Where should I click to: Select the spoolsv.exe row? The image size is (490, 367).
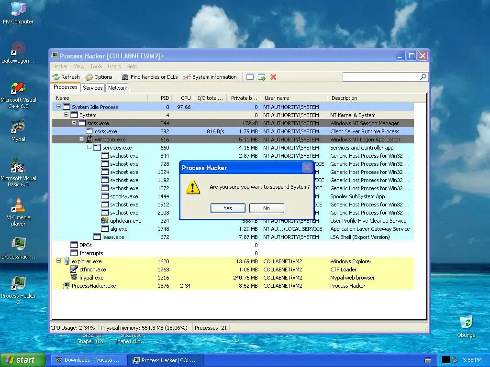tap(233, 196)
